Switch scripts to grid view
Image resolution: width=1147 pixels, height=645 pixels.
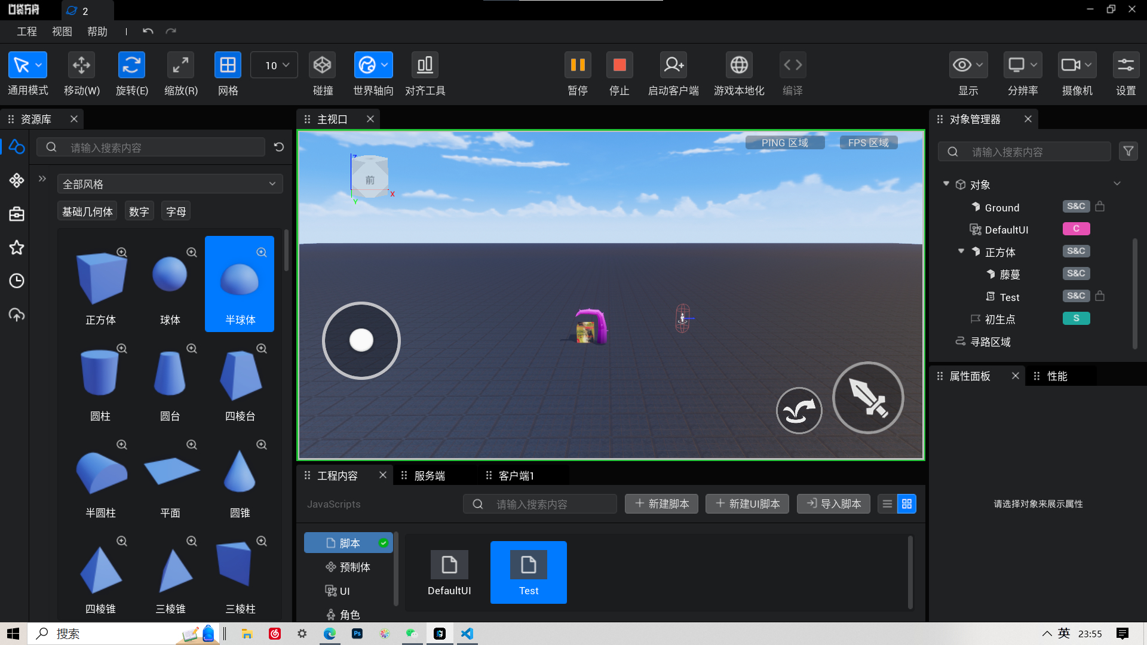pos(907,504)
